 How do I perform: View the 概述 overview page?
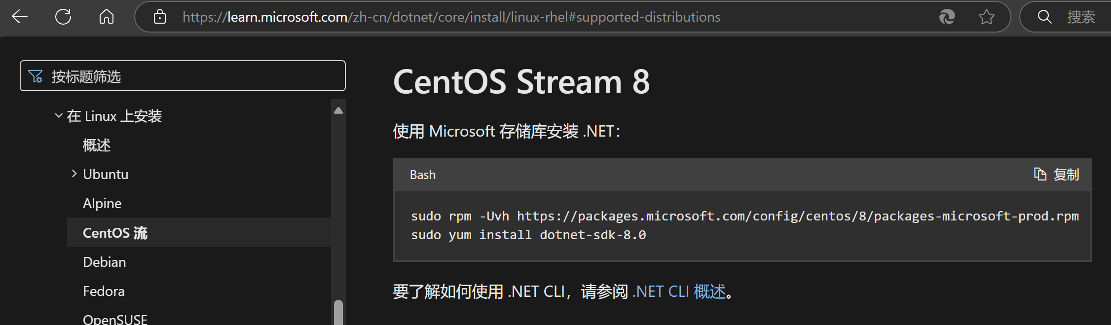97,144
